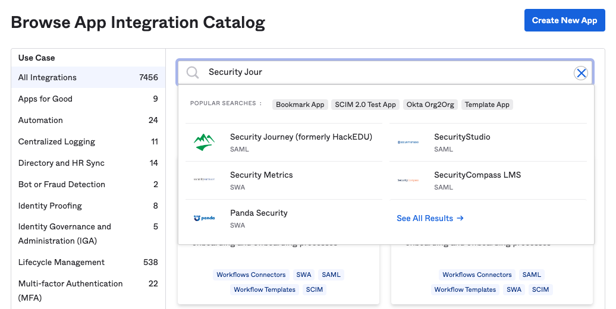The height and width of the screenshot is (309, 616).
Task: Click the Browse App Integration Catalog title
Action: 138,23
